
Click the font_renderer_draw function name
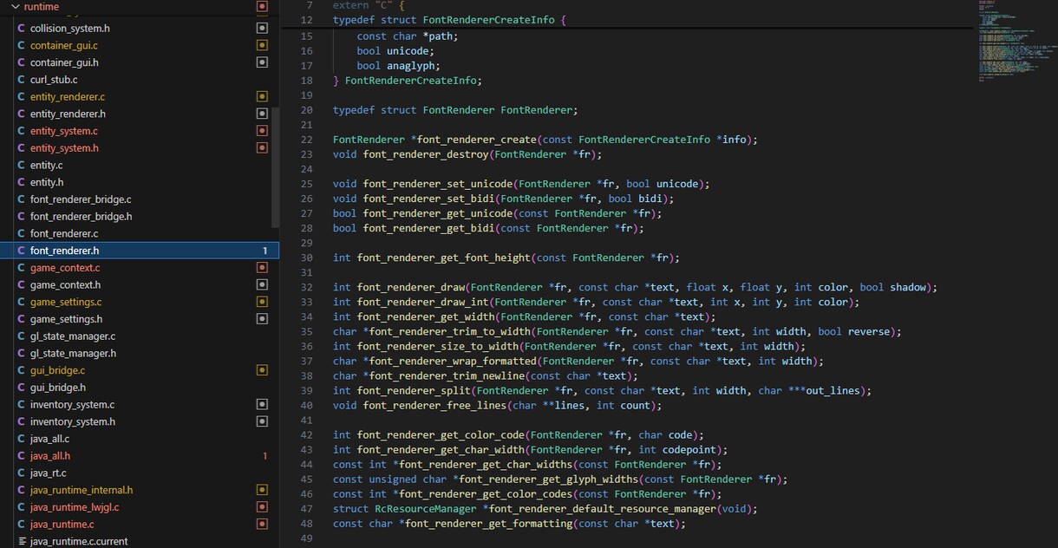coord(412,287)
